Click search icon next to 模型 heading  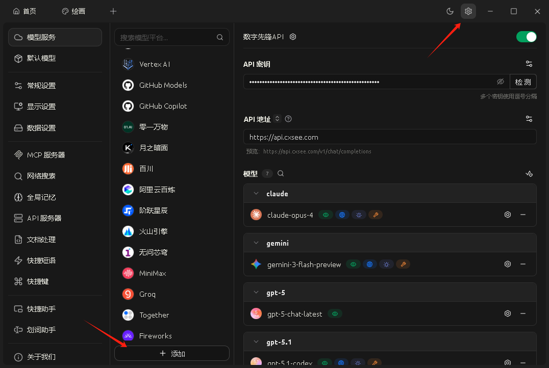click(281, 174)
